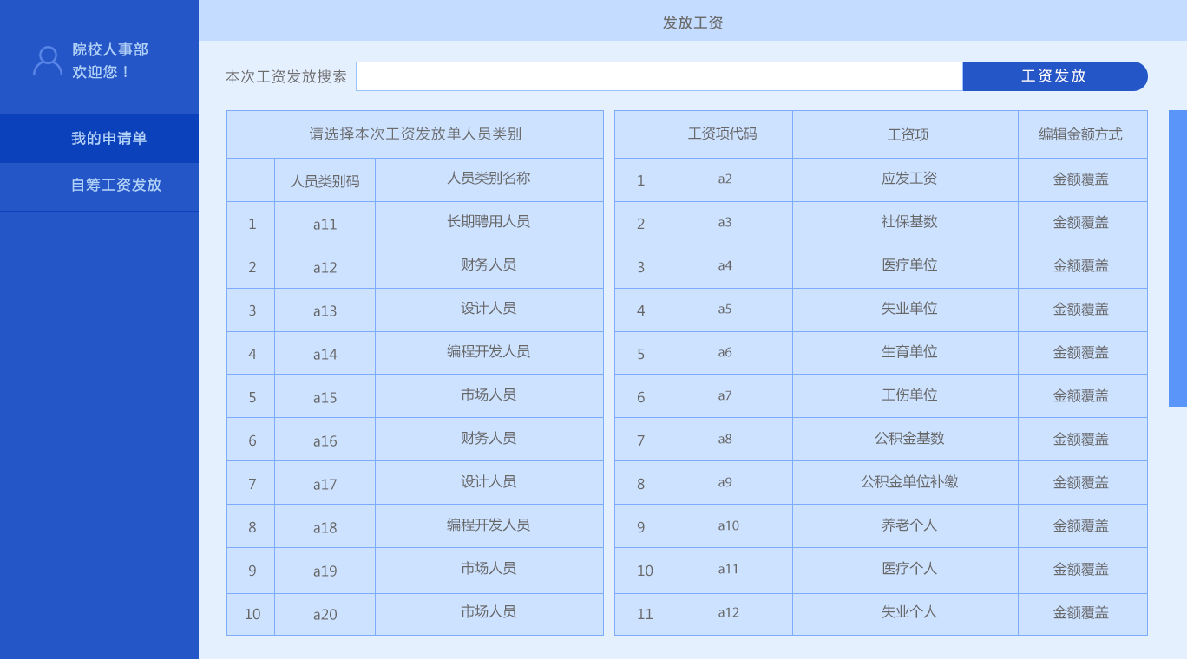Image resolution: width=1187 pixels, height=659 pixels.
Task: Choose the row with category code a14
Action: point(325,354)
